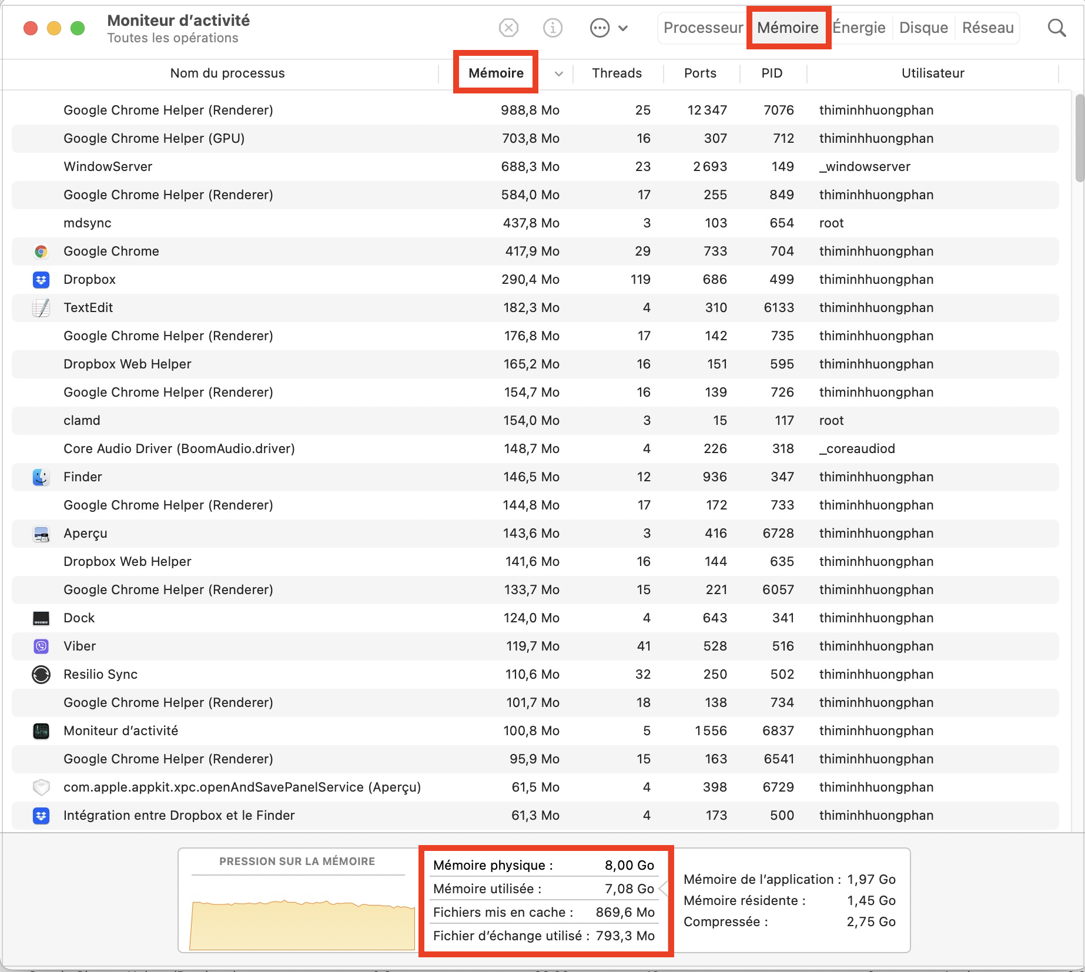This screenshot has width=1085, height=972.
Task: Click the Viber app icon
Action: tap(41, 646)
